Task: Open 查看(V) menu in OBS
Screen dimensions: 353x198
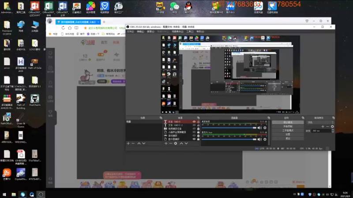Action: [x=150, y=32]
